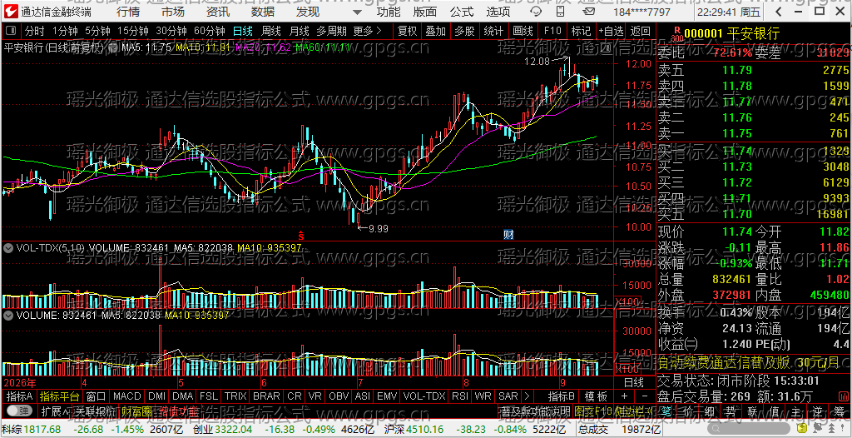Open the 功能 menu
This screenshot has height=438, width=852.
tap(389, 12)
